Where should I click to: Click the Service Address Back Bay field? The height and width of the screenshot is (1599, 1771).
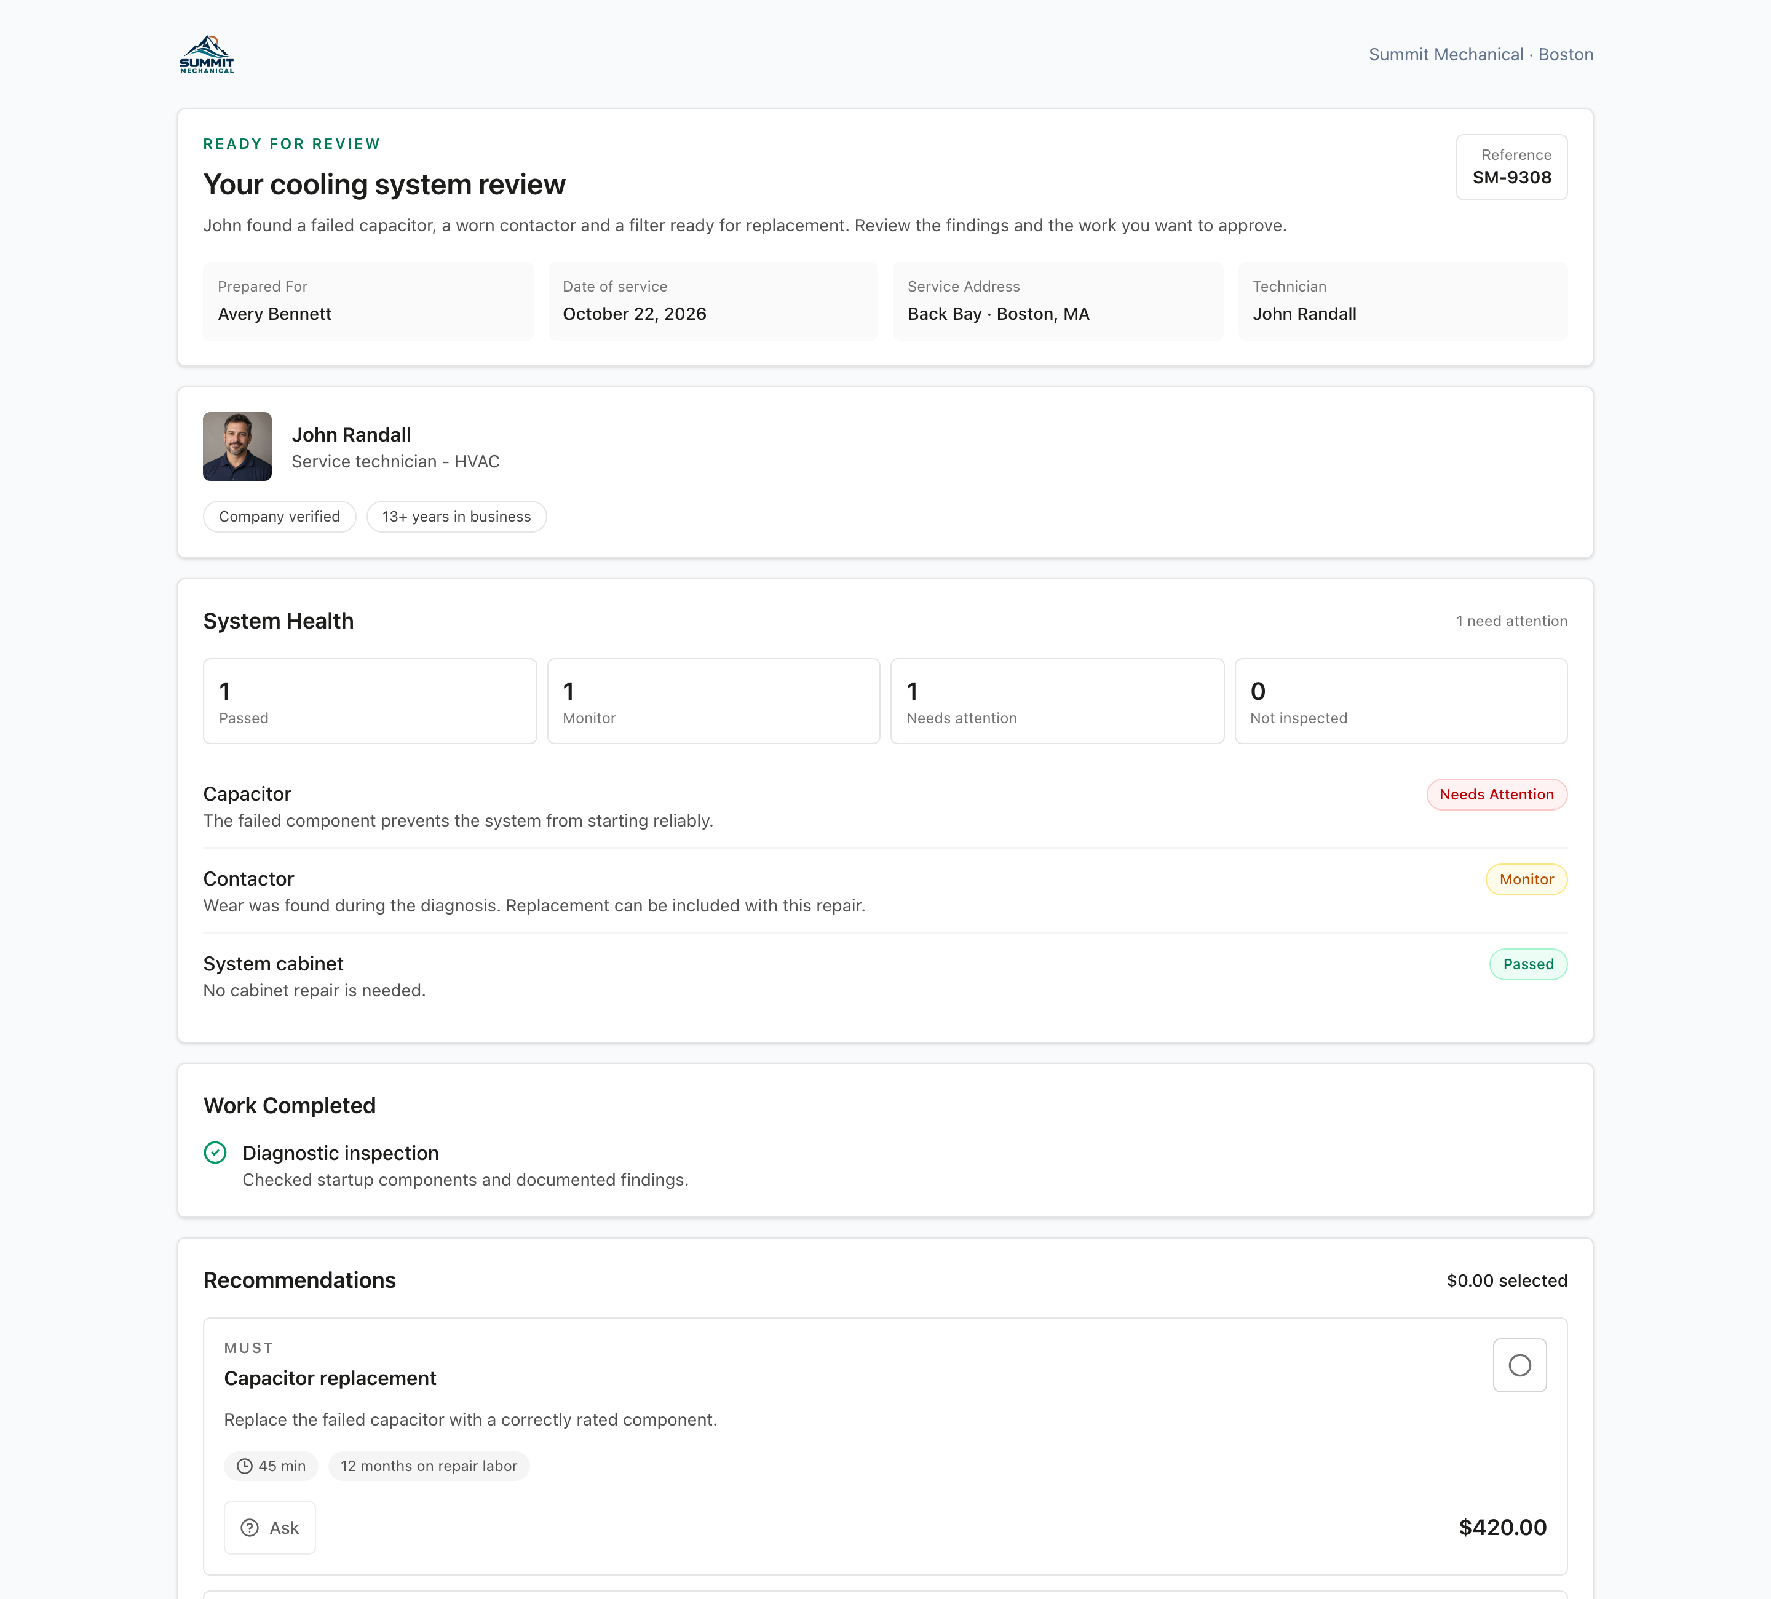(1058, 301)
